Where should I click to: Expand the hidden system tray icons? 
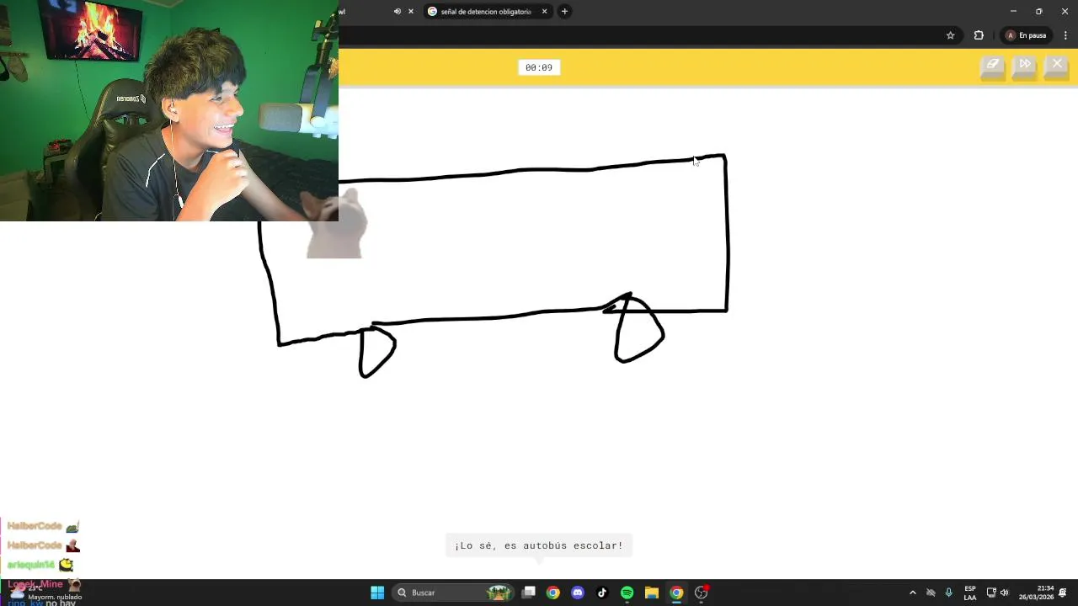point(912,593)
